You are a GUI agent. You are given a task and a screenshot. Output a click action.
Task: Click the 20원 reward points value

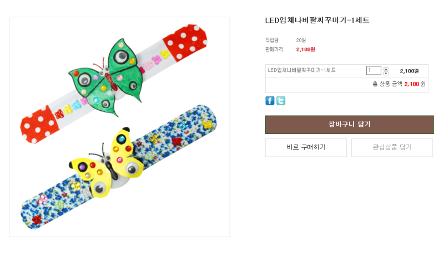pos(301,40)
